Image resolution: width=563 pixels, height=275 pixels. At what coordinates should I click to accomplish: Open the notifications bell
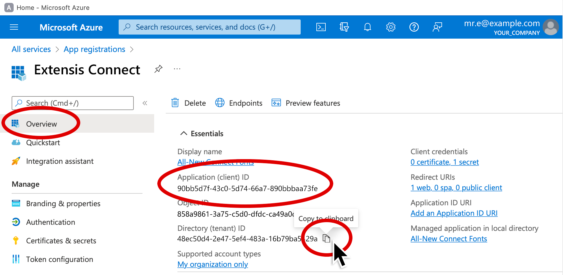click(x=368, y=27)
